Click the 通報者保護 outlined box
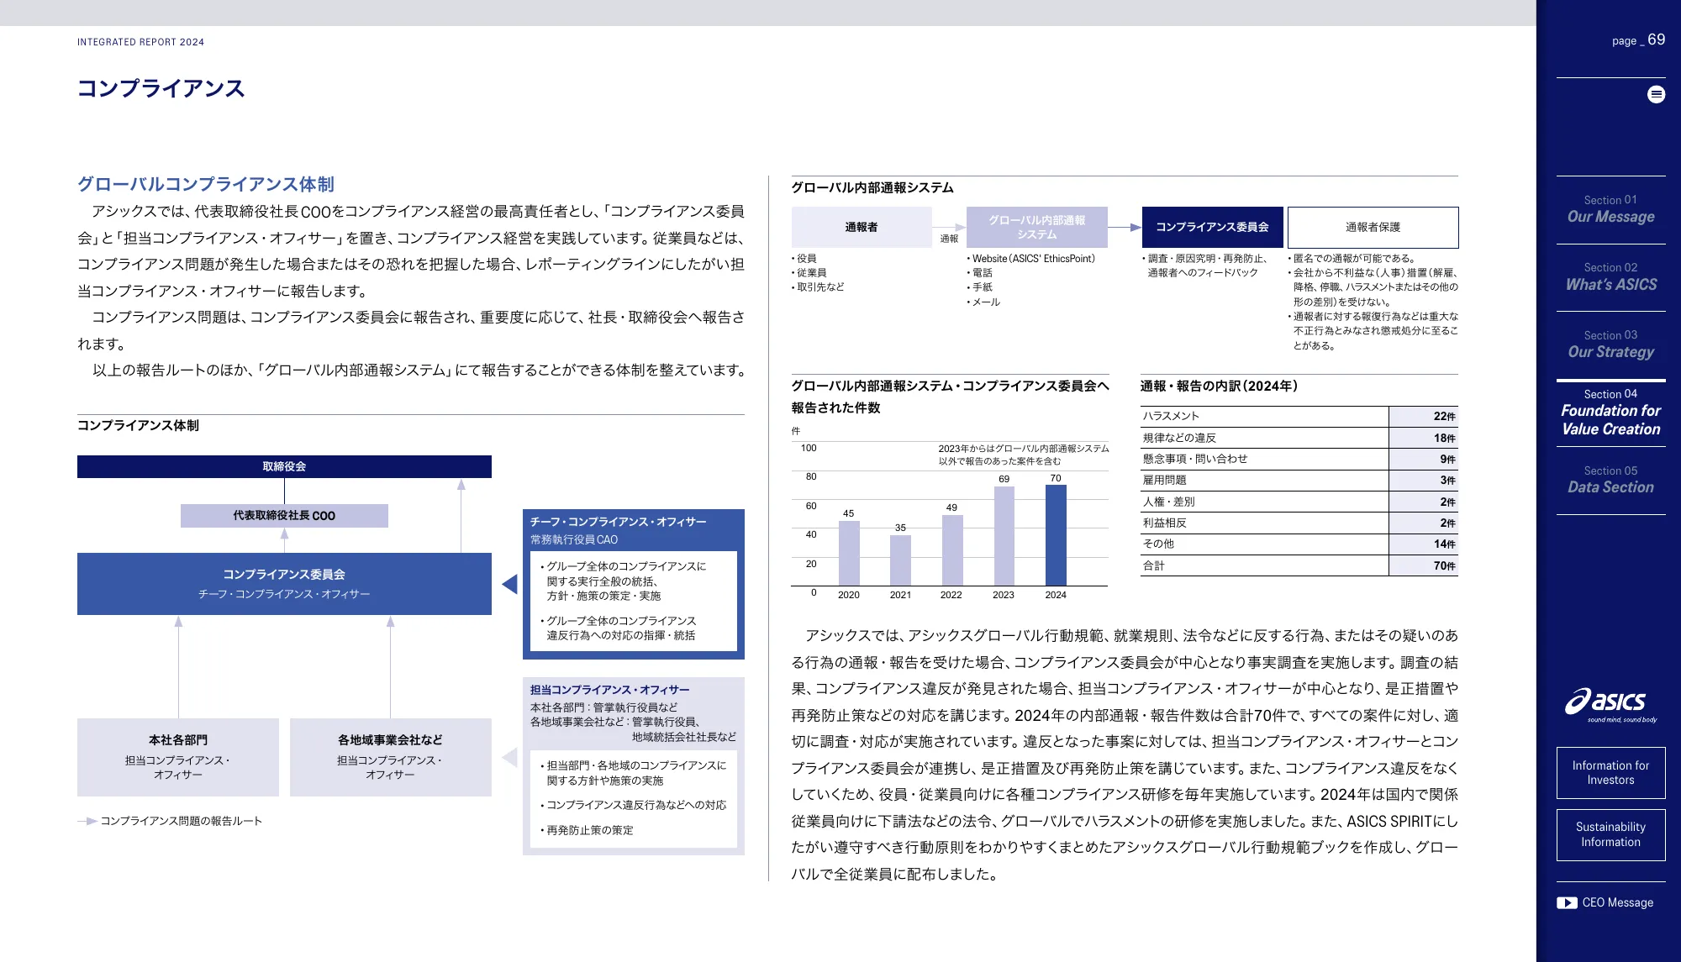Viewport: 1681px width, 962px height. [x=1373, y=228]
